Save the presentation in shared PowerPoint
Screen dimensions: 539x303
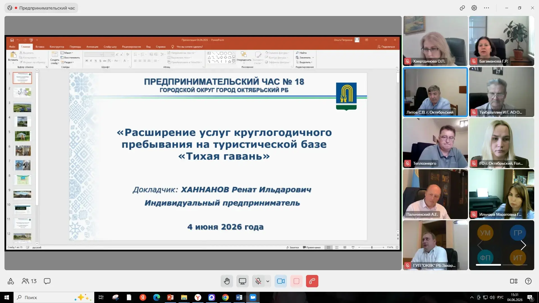12,40
